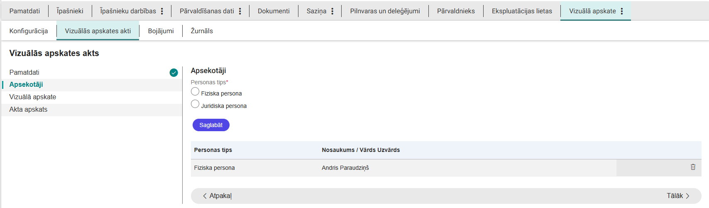Viewport: 709px width, 208px height.
Task: Select the Juridiska persona radio button
Action: [195, 104]
